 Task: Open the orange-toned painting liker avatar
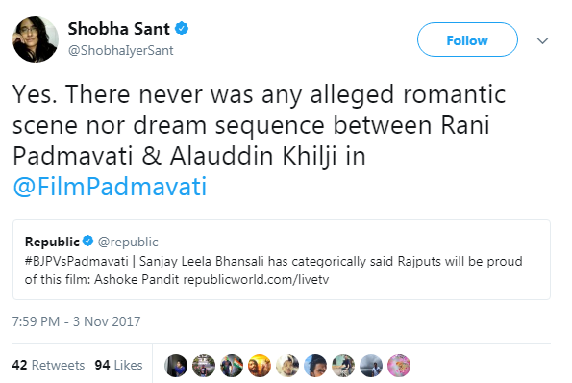(260, 365)
